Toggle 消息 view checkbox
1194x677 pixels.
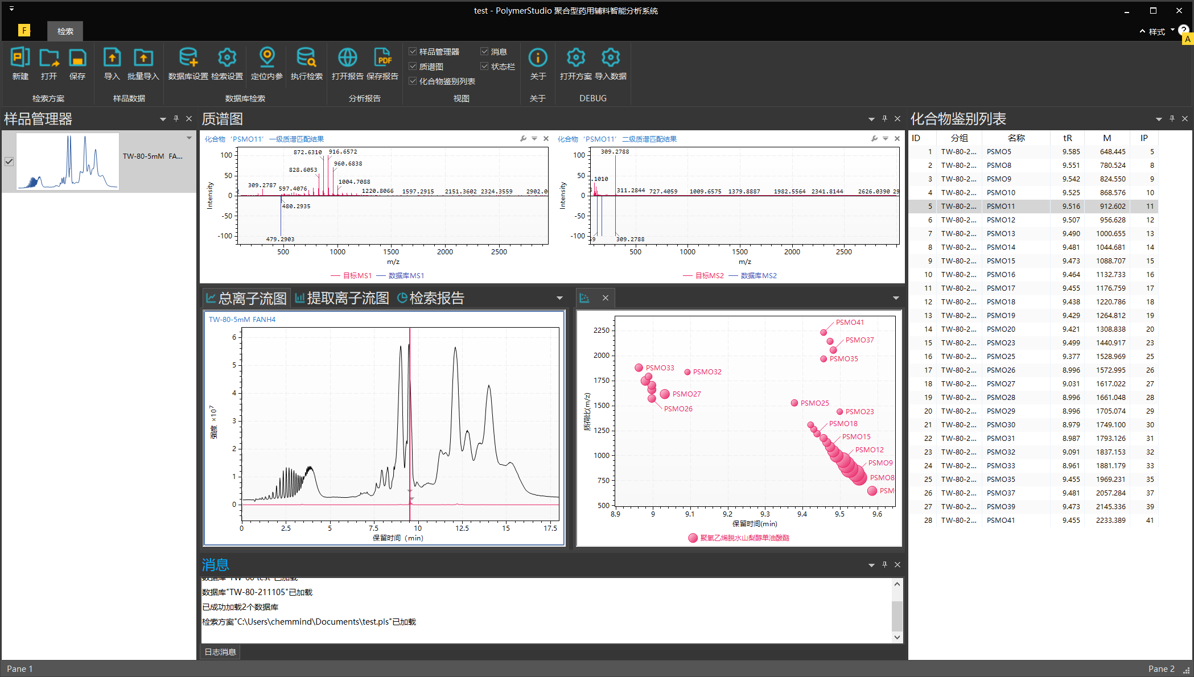pos(484,51)
